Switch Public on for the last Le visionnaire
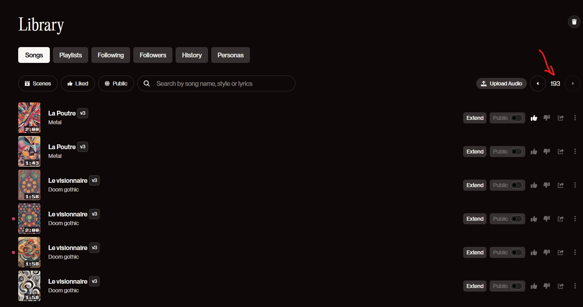 point(507,286)
